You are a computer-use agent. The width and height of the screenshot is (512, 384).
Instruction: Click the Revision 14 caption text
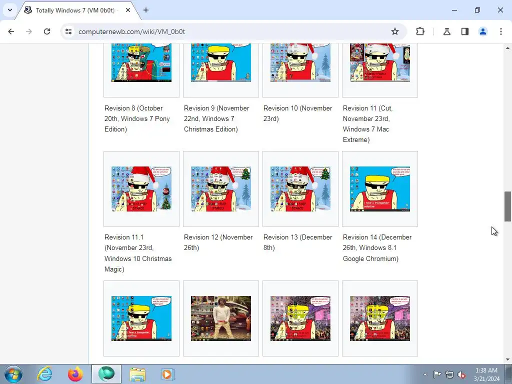pos(377,248)
